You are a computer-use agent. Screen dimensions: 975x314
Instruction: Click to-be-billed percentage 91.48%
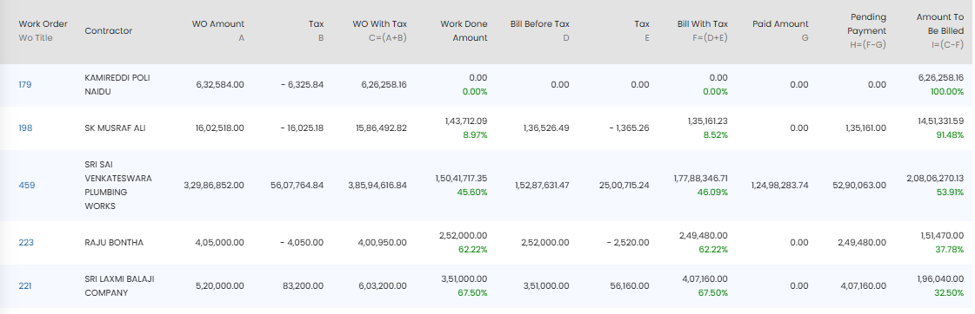tap(950, 134)
